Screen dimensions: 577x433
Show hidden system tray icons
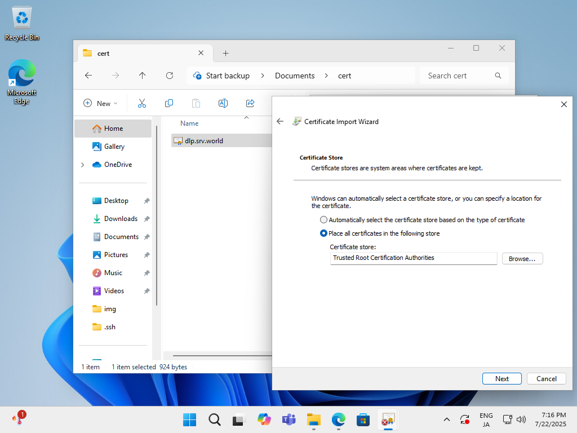446,419
